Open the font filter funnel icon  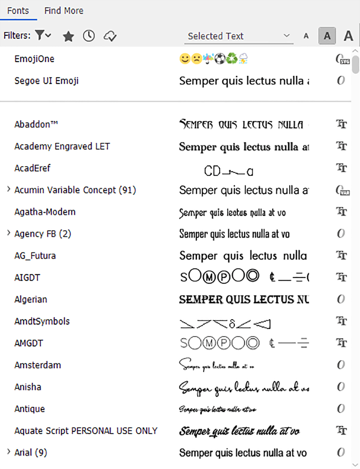(x=40, y=35)
